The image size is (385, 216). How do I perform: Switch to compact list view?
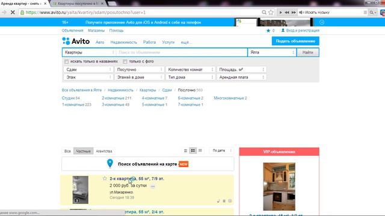point(200,151)
